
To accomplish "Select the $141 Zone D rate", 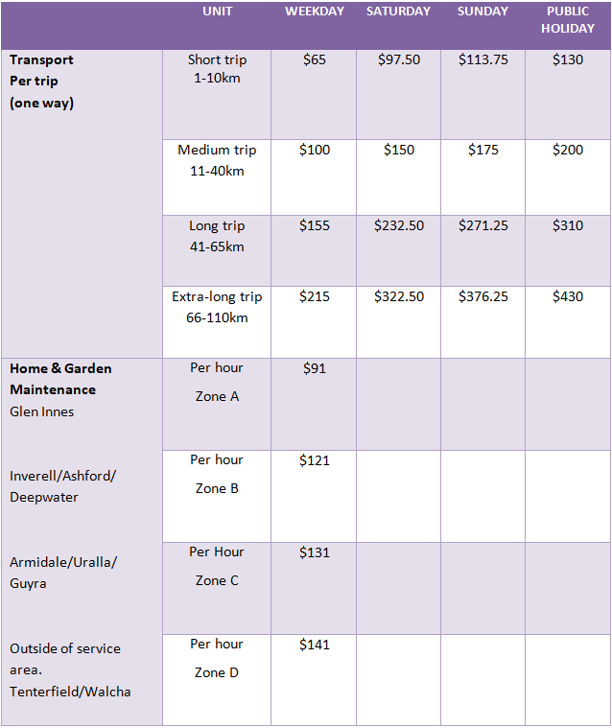I will (x=315, y=645).
